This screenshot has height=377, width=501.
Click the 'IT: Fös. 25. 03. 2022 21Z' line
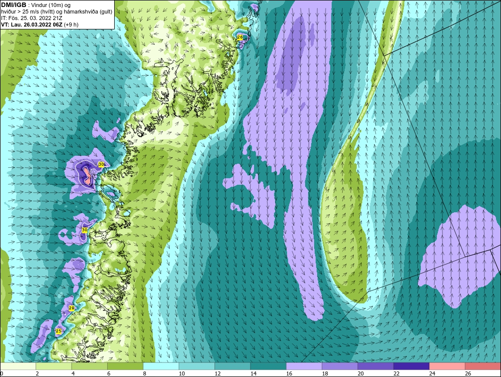pyautogui.click(x=32, y=18)
